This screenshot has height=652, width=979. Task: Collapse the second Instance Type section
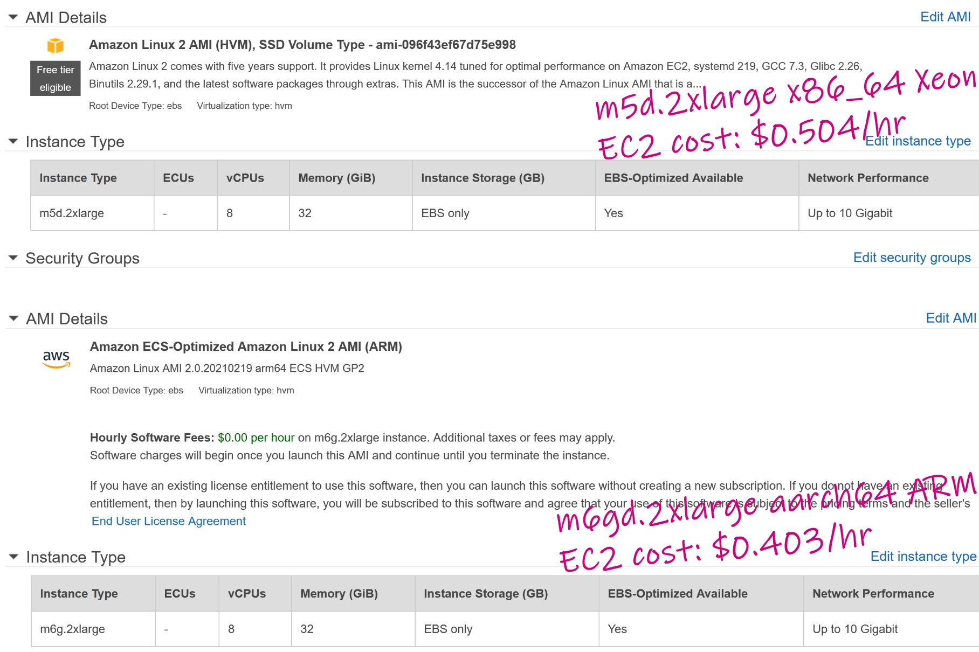pos(13,557)
